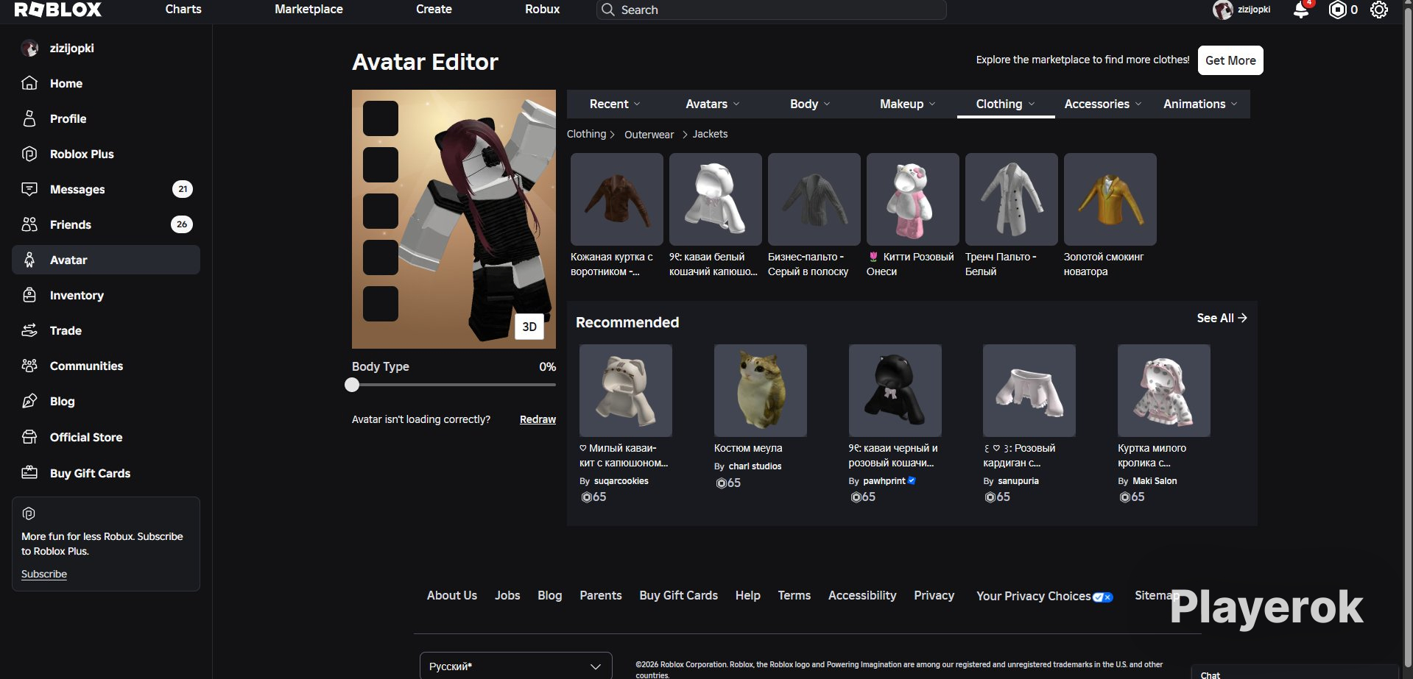
Task: Click the Your Privacy Choices toggle icon
Action: pos(1103,597)
